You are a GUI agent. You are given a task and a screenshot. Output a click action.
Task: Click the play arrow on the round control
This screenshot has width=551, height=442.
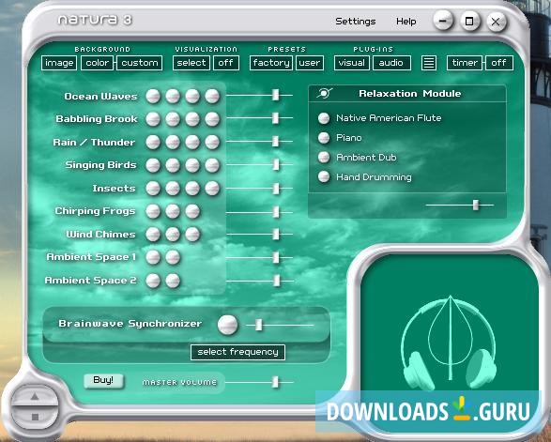pyautogui.click(x=35, y=397)
